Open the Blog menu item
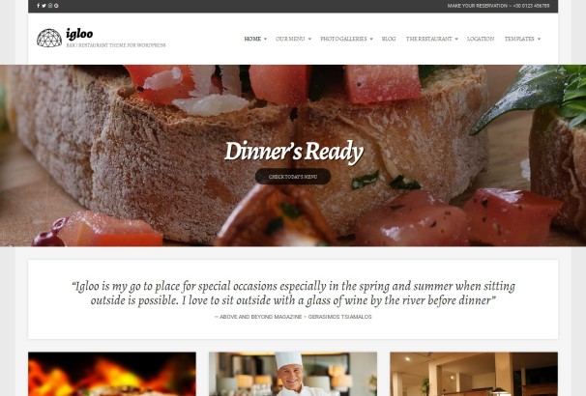 coord(389,39)
